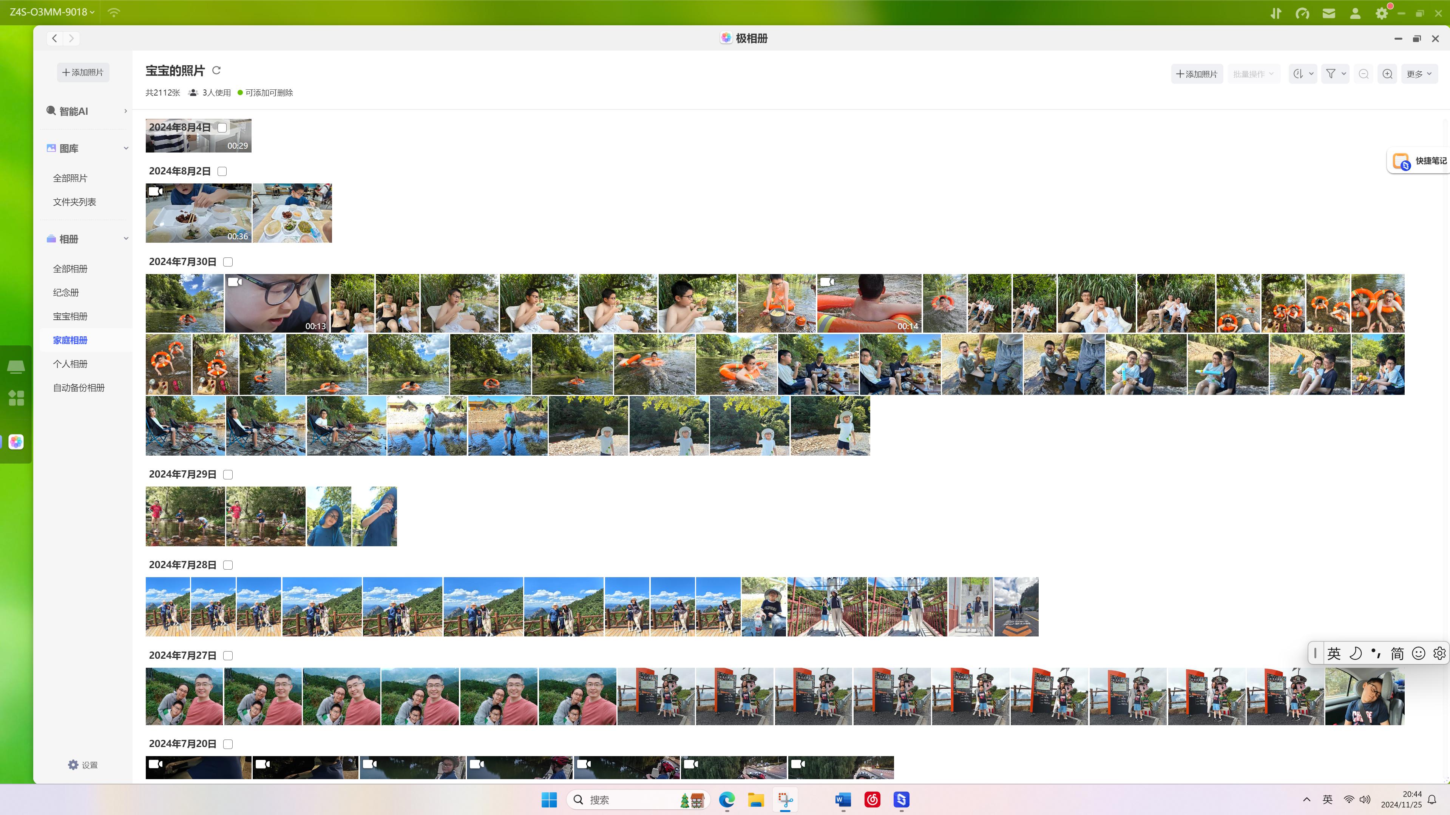Click the user account icon
1450x815 pixels.
tap(1355, 13)
